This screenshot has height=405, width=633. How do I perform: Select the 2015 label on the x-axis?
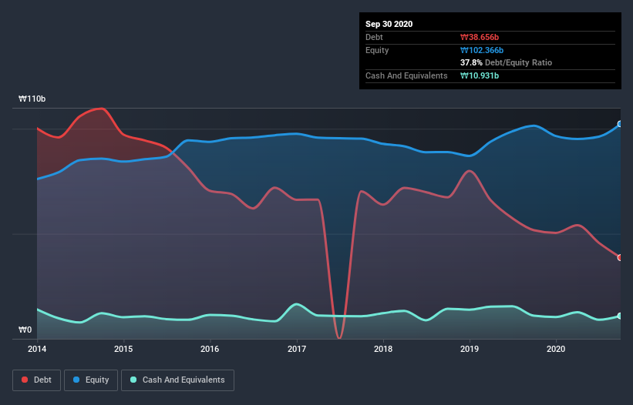(x=123, y=349)
